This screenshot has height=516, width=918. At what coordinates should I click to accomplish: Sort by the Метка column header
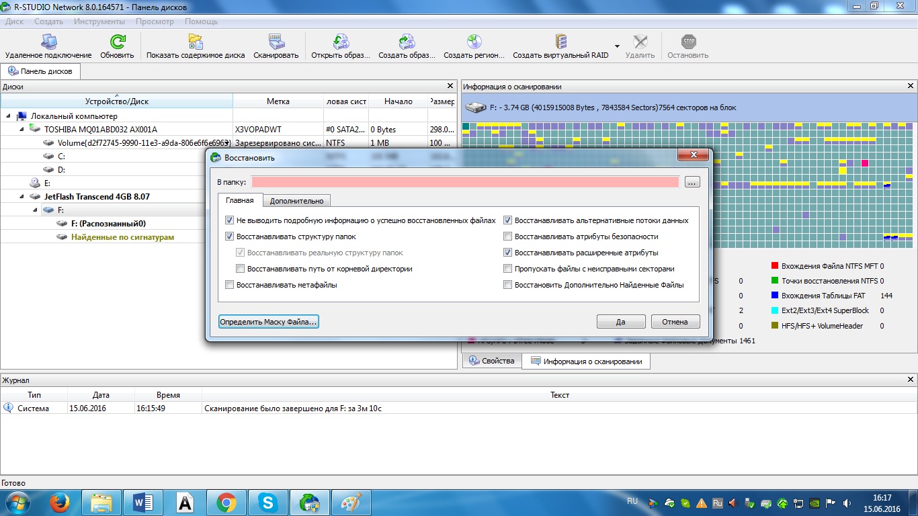pos(278,101)
